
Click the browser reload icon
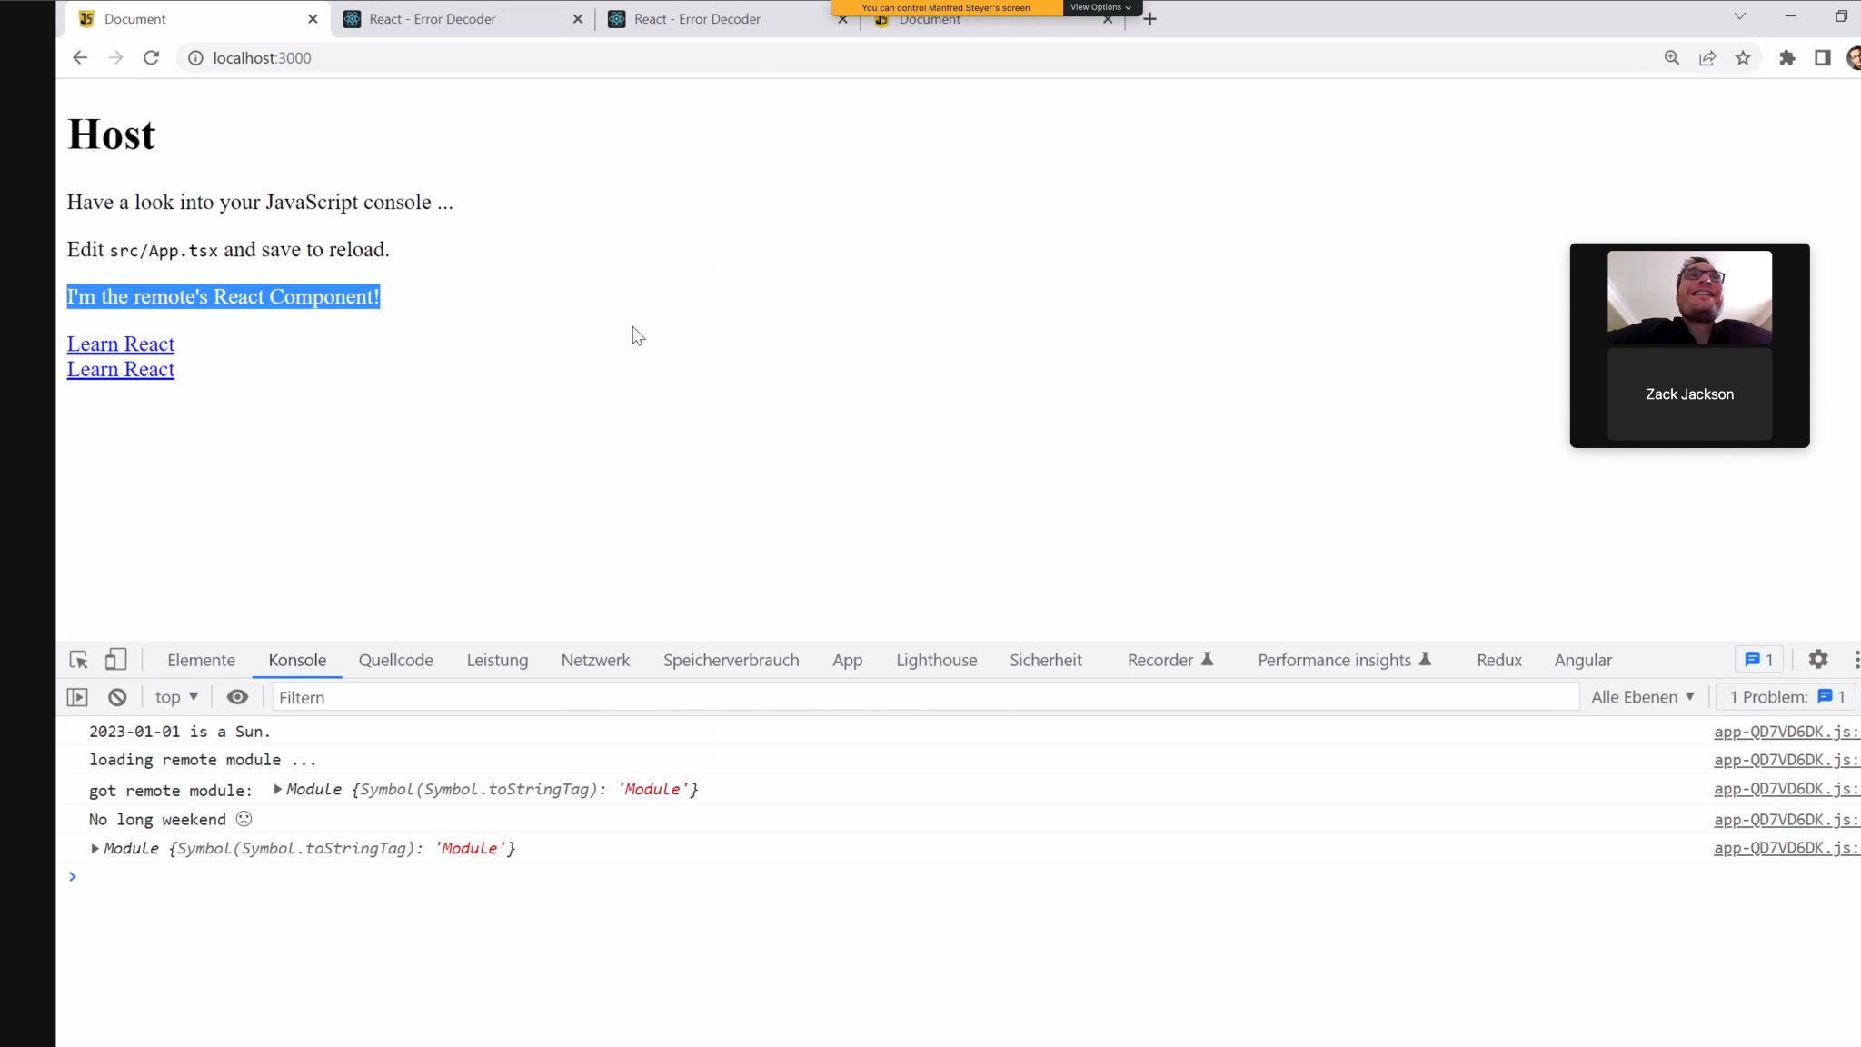tap(151, 57)
